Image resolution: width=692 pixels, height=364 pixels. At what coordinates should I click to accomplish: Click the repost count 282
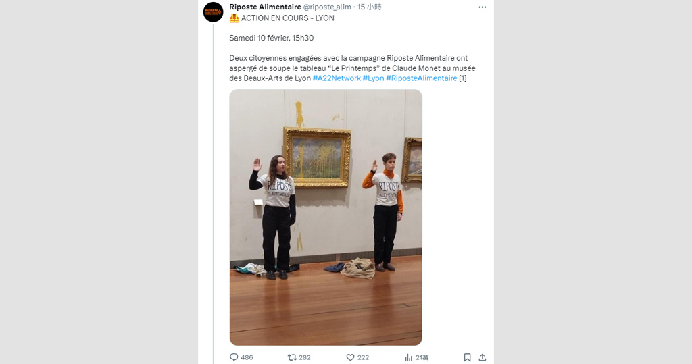click(305, 357)
